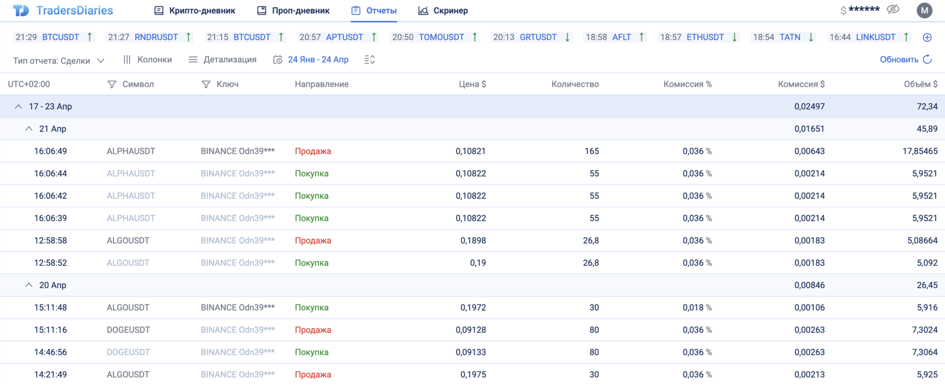The height and width of the screenshot is (385, 945).
Task: Open the Тип отчета: Сделки dropdown
Action: point(58,60)
